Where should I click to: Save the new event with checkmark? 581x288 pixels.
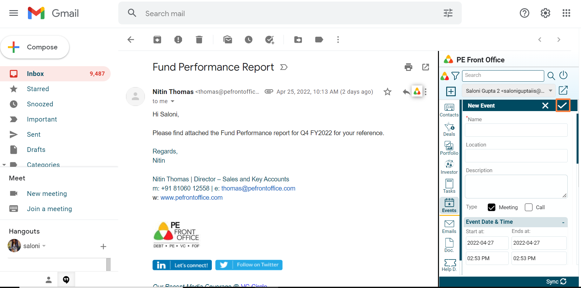pyautogui.click(x=563, y=105)
